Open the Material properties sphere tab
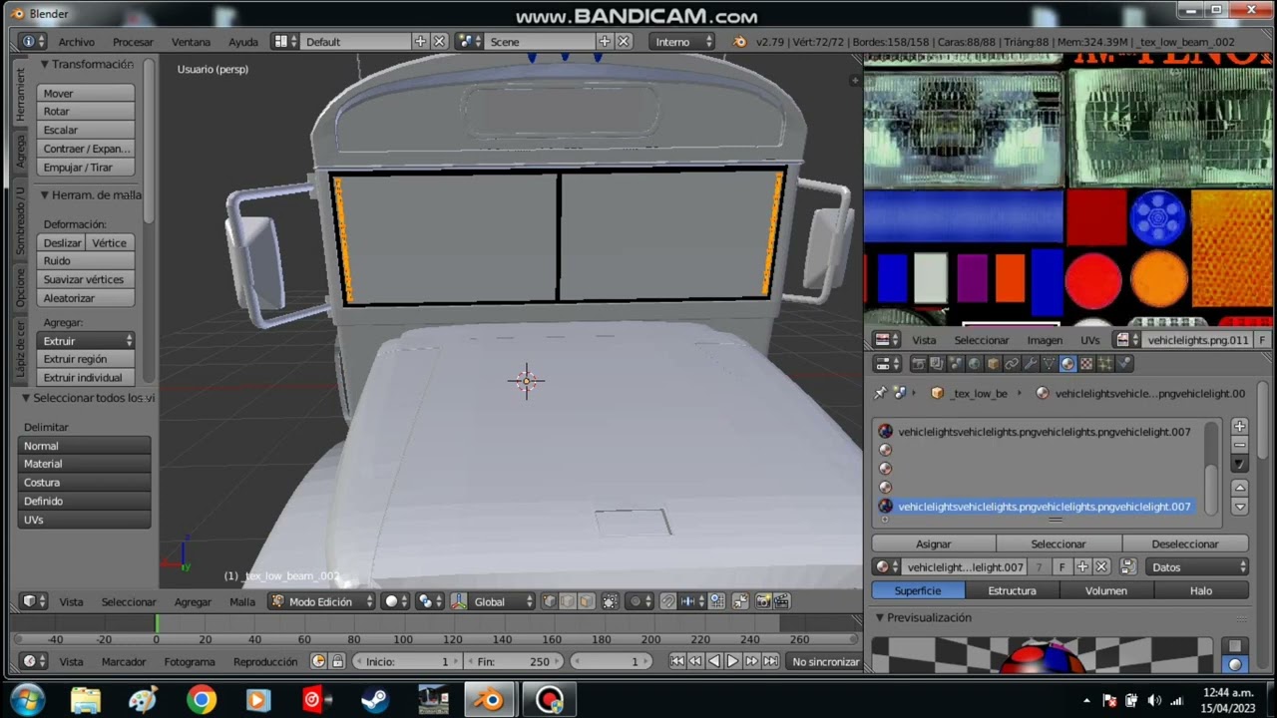 pyautogui.click(x=1067, y=364)
